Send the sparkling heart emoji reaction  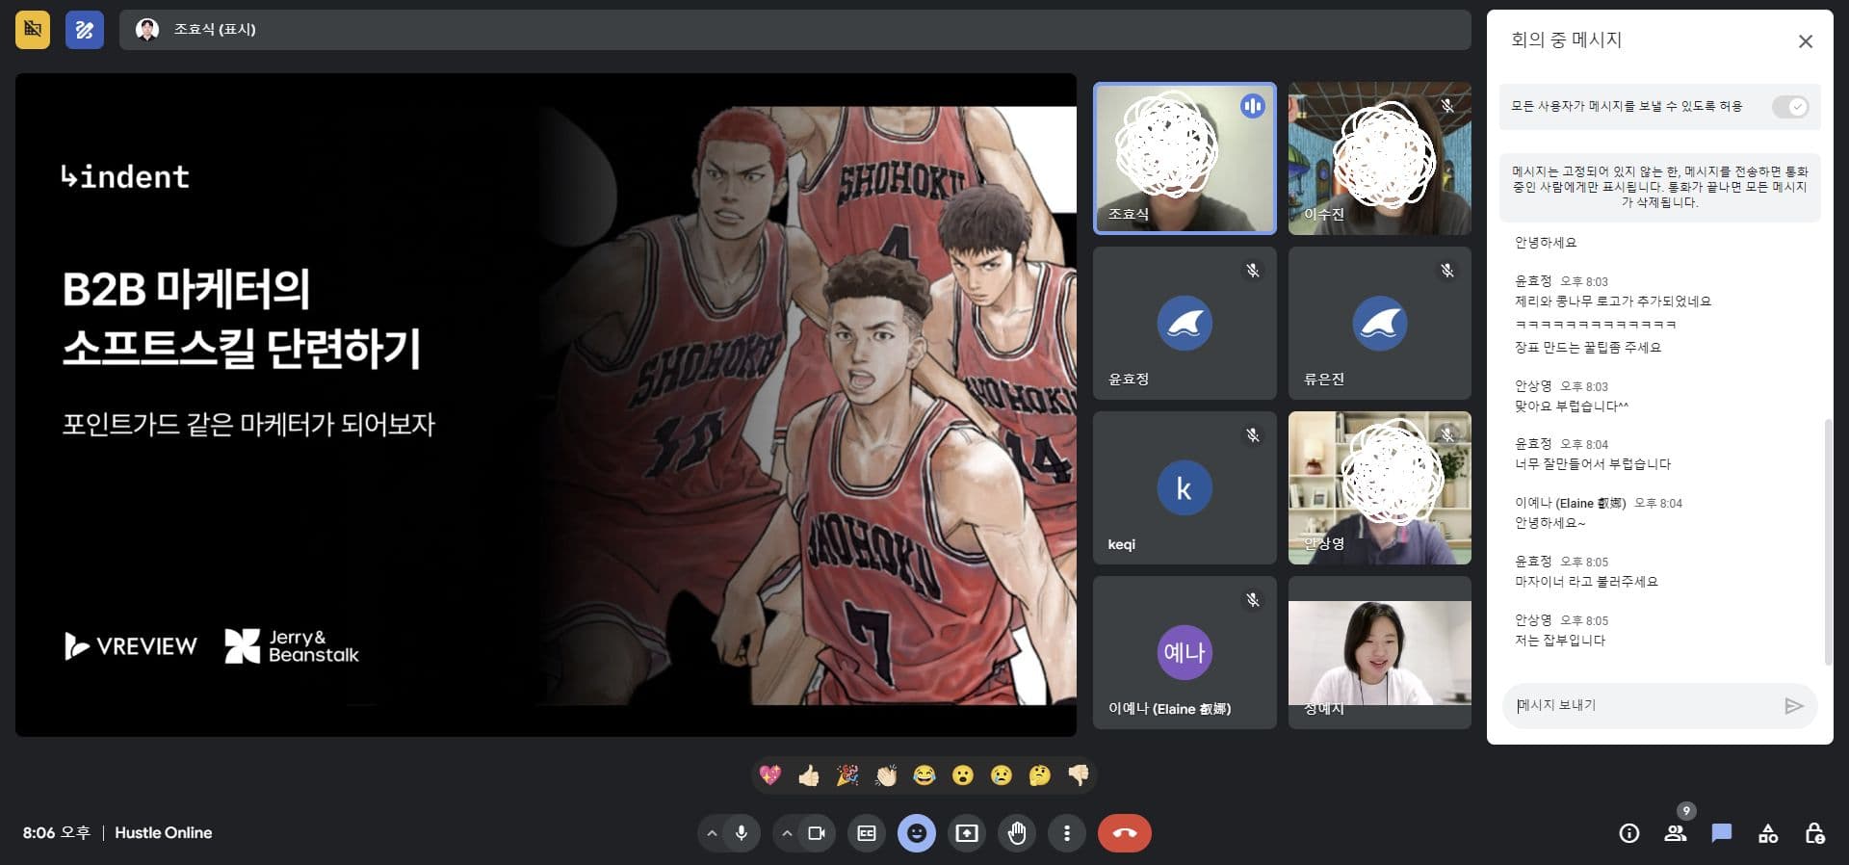[770, 775]
